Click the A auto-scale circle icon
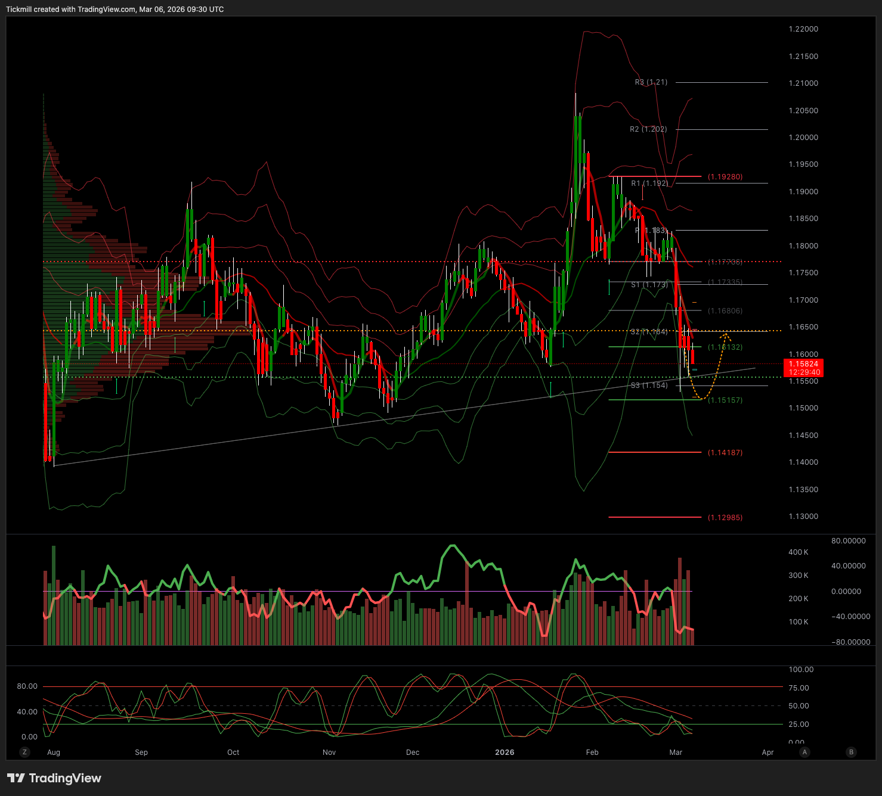The image size is (882, 796). point(804,752)
